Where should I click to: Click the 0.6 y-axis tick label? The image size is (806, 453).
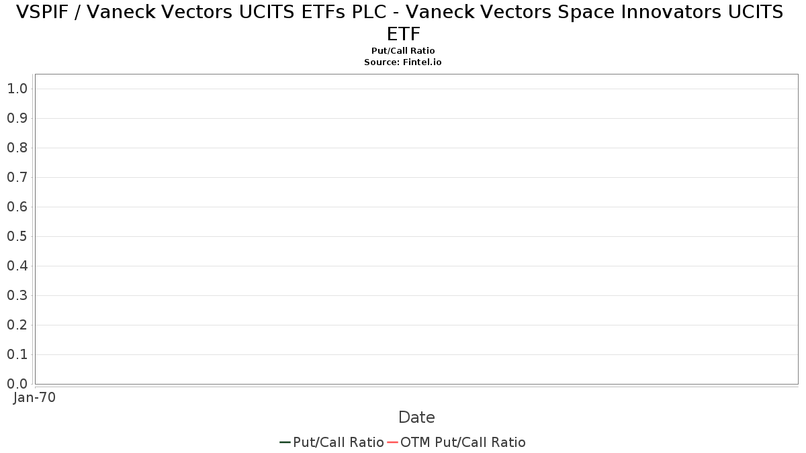(x=17, y=207)
